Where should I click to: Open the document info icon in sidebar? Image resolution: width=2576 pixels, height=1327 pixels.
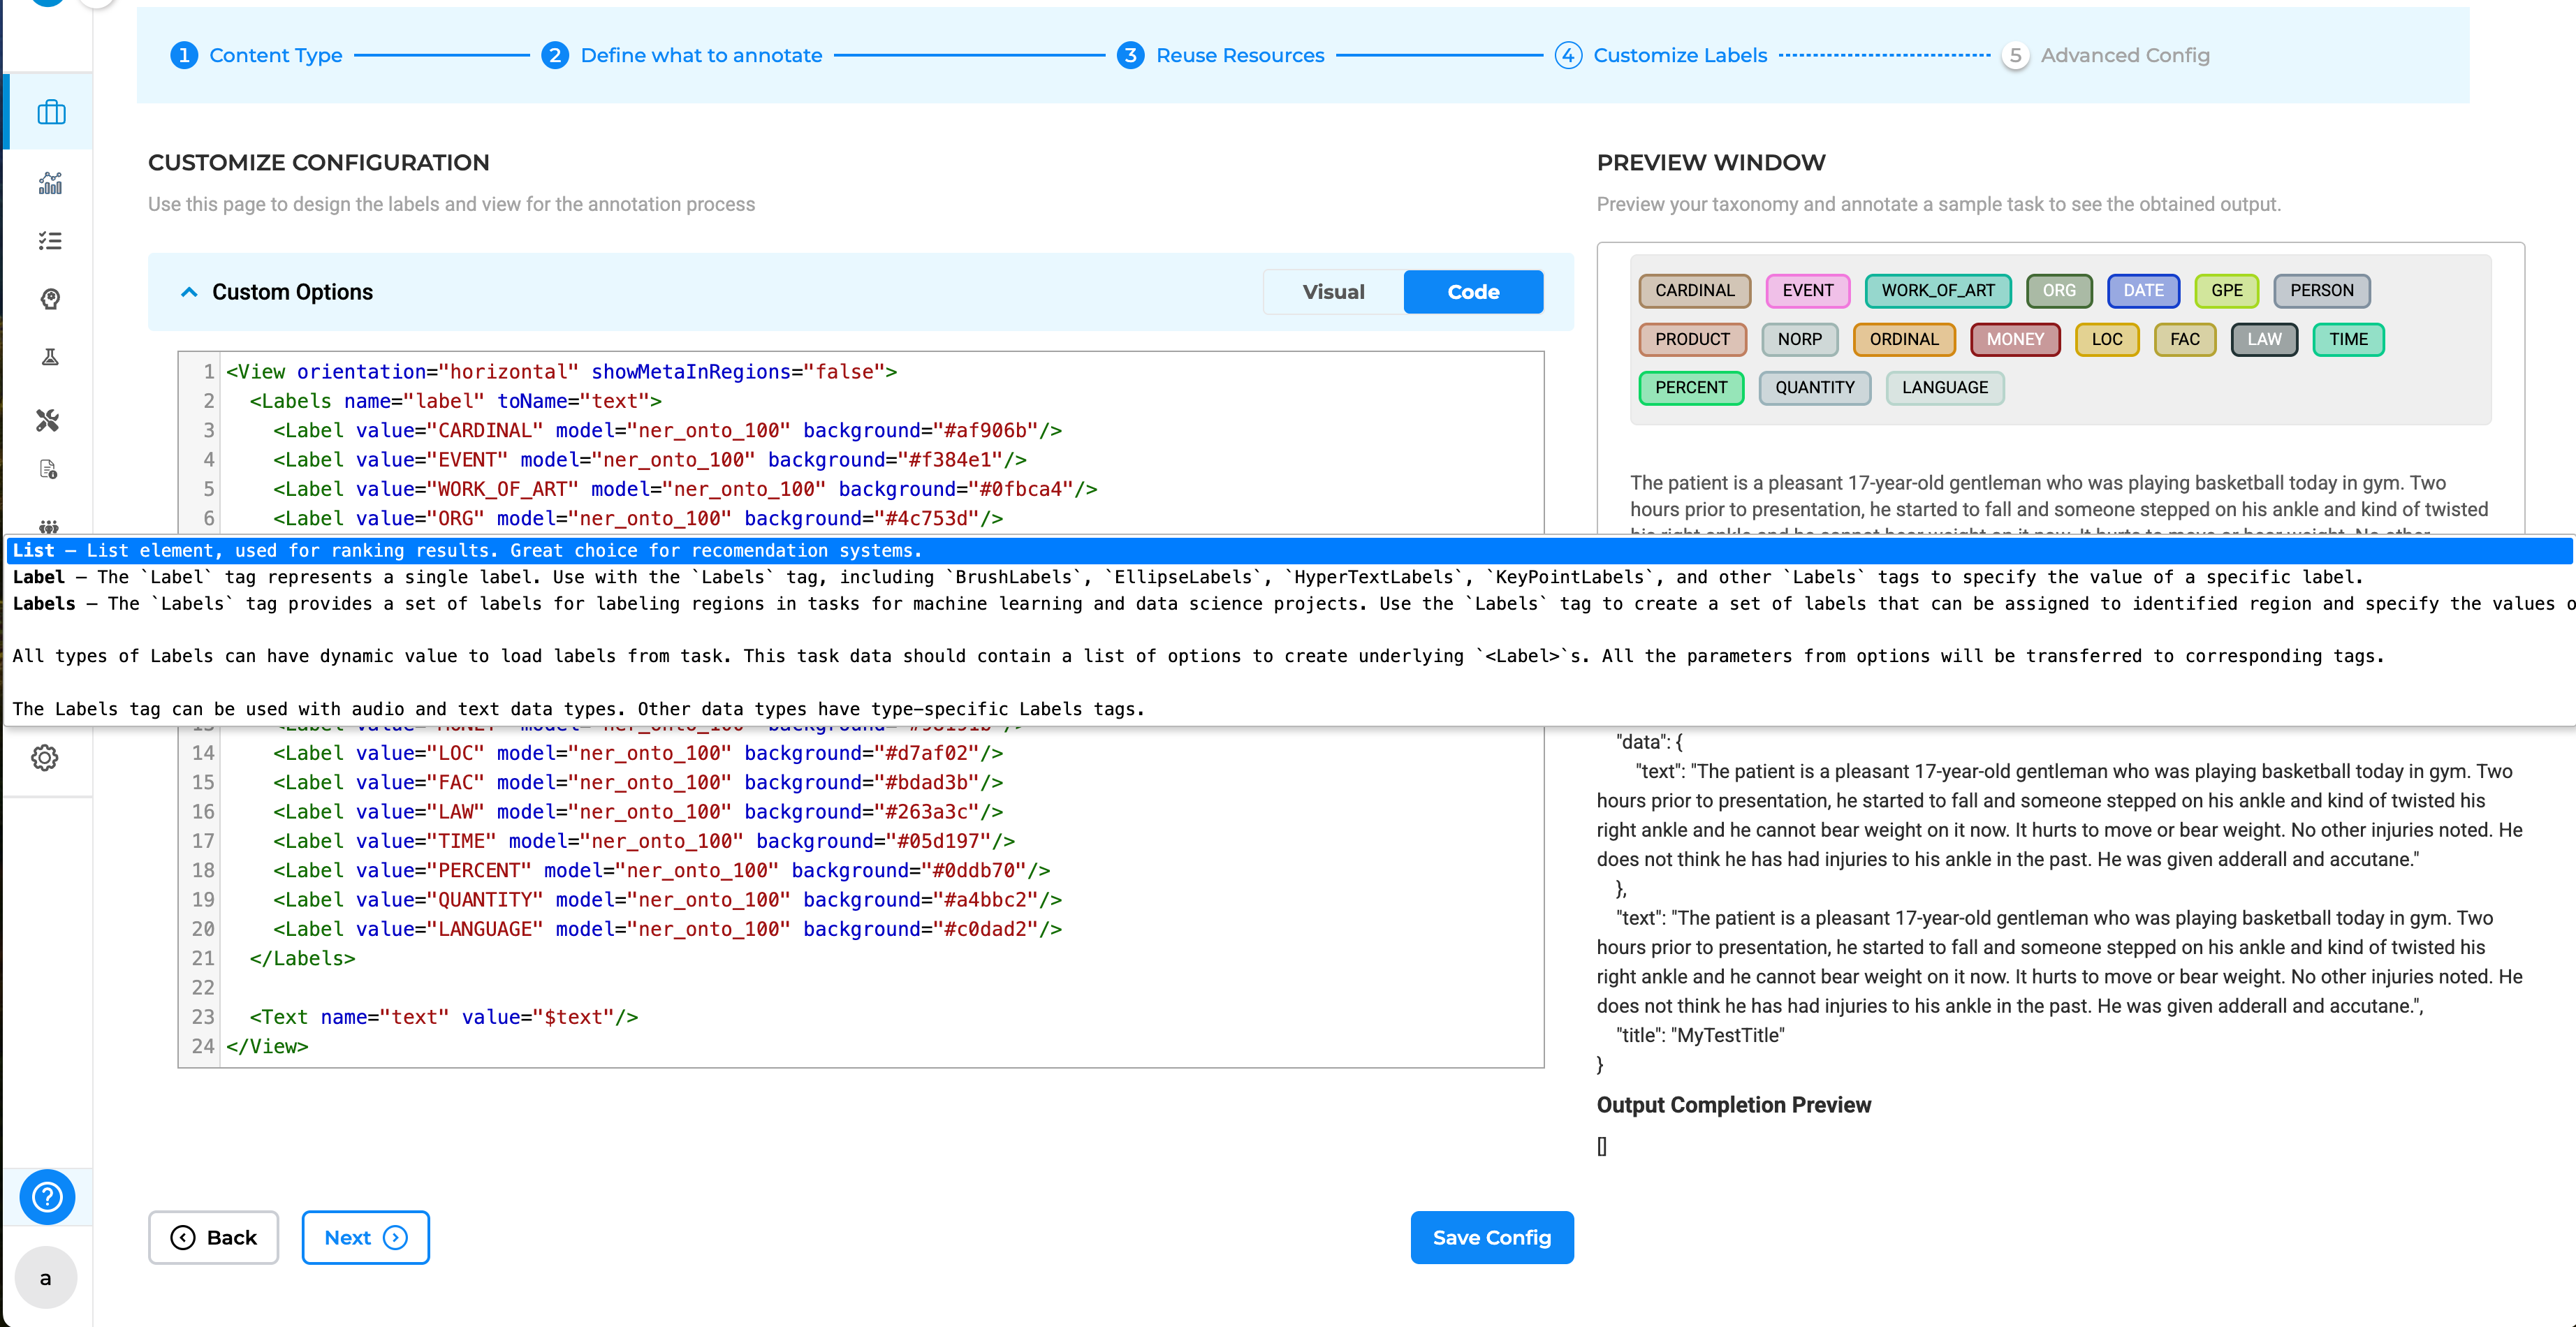[48, 469]
